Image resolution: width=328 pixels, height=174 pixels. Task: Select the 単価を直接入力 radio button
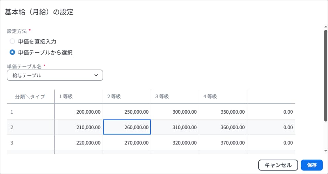pyautogui.click(x=12, y=41)
